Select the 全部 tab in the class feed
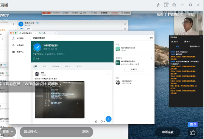 [x=35, y=67]
